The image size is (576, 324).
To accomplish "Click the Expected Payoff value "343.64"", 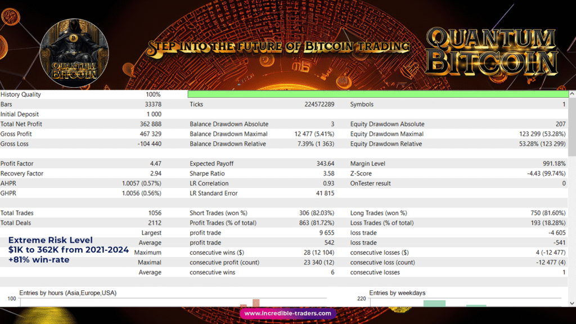I will pos(326,164).
